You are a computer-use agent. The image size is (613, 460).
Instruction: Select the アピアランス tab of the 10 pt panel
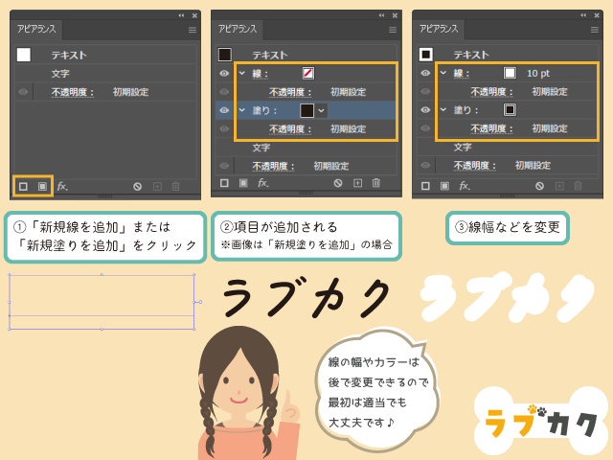click(439, 29)
